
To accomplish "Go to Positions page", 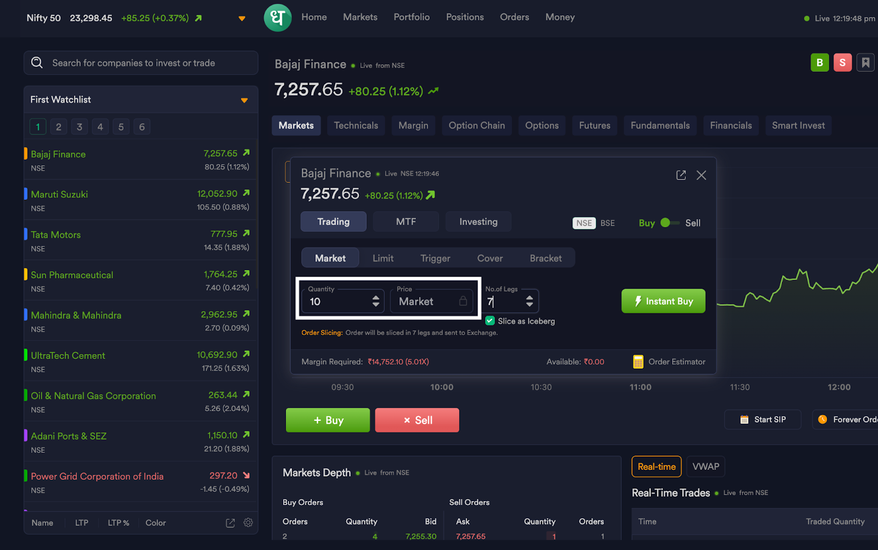I will coord(465,17).
